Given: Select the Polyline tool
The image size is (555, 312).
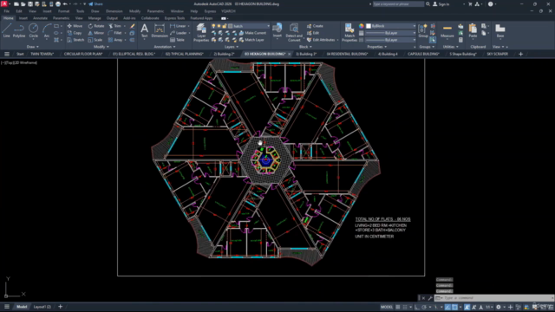Looking at the screenshot, I should (19, 31).
